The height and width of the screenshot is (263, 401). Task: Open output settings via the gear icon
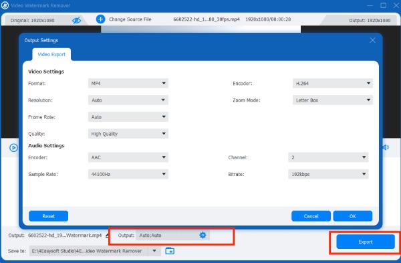tap(203, 235)
